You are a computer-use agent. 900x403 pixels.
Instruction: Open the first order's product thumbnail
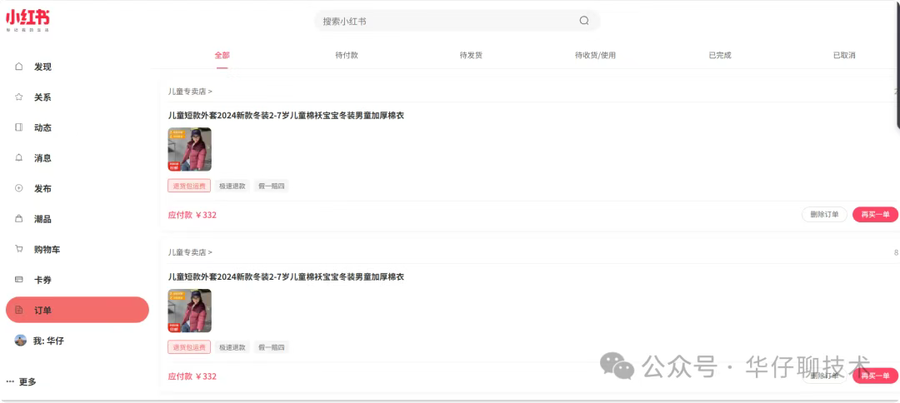click(x=189, y=149)
